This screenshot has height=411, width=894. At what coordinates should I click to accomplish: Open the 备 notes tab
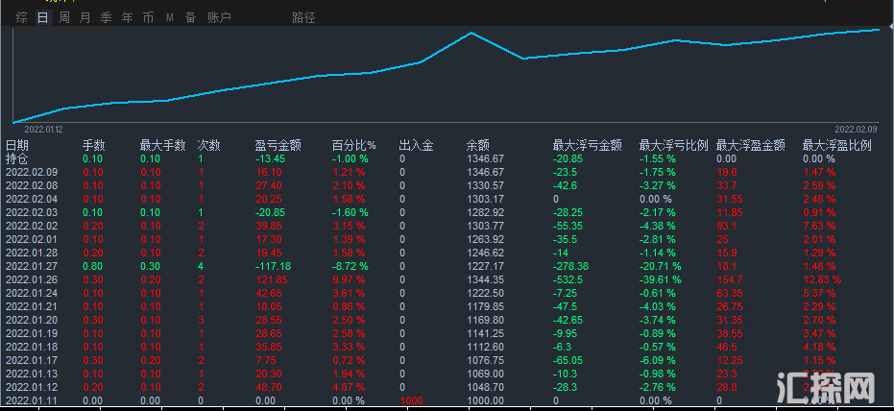coord(190,17)
